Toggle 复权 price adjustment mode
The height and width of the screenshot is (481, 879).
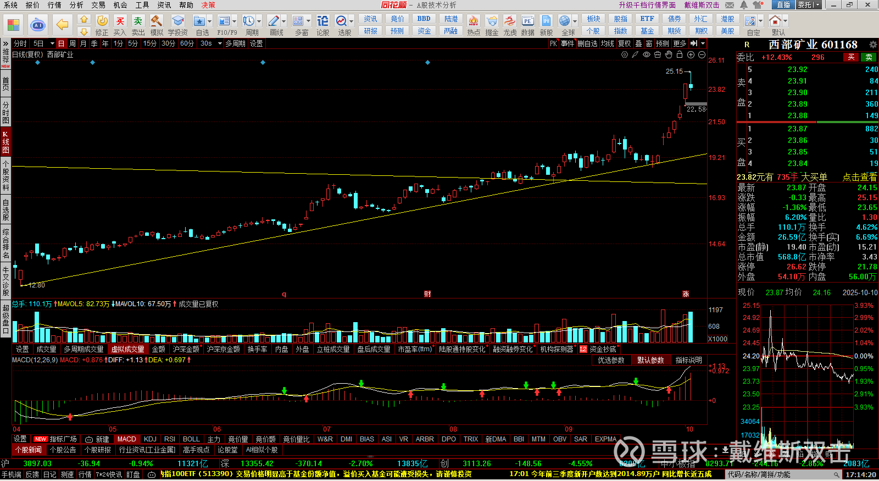[625, 43]
